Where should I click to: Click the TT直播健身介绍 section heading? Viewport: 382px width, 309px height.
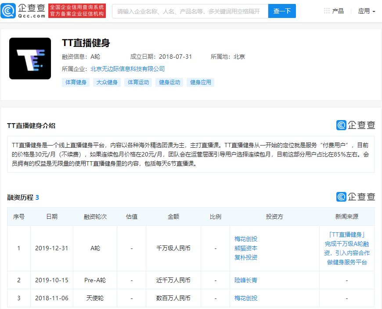31,126
